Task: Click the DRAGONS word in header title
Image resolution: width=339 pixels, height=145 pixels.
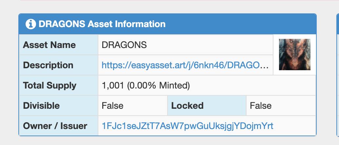Action: tap(62, 24)
